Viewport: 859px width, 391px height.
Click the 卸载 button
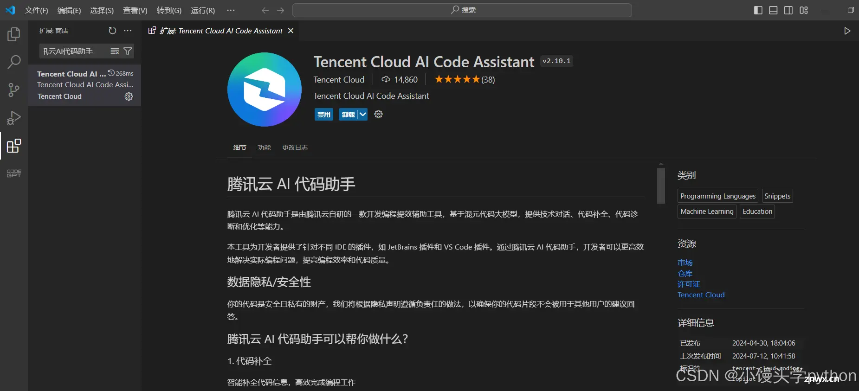point(348,114)
